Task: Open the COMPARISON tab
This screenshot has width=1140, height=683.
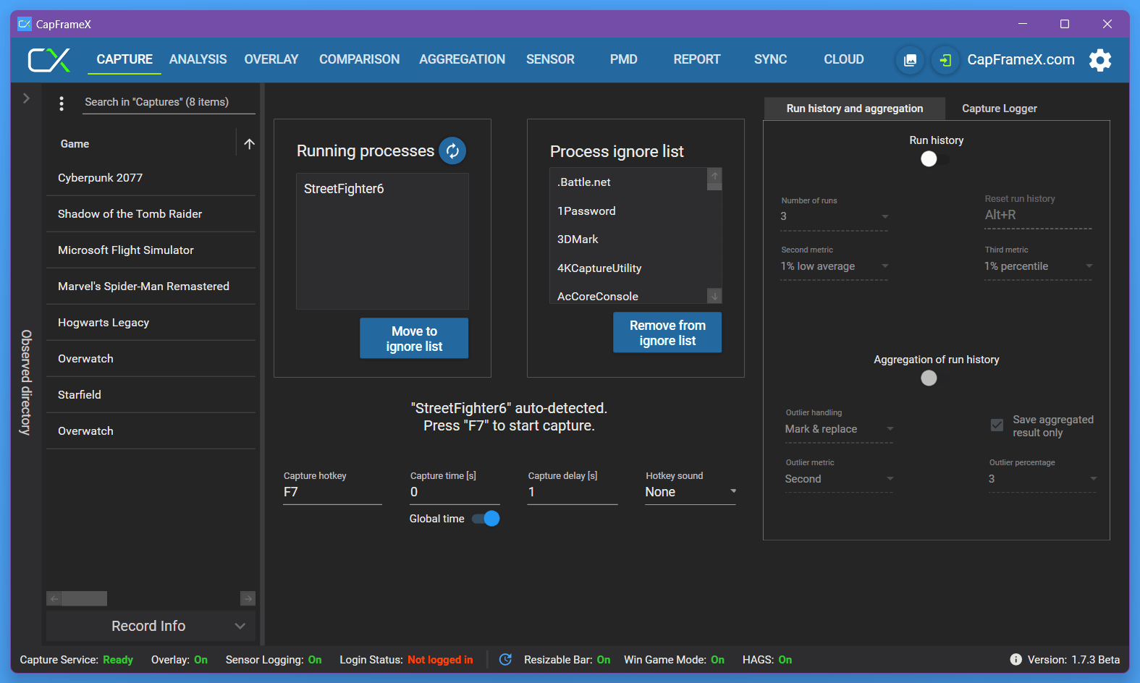Action: coord(359,59)
